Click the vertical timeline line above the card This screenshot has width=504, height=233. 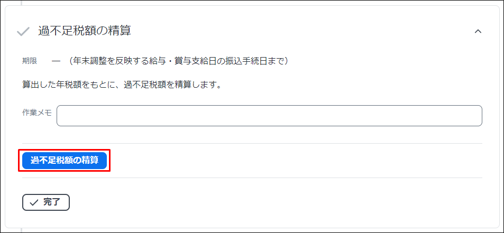click(22, 3)
